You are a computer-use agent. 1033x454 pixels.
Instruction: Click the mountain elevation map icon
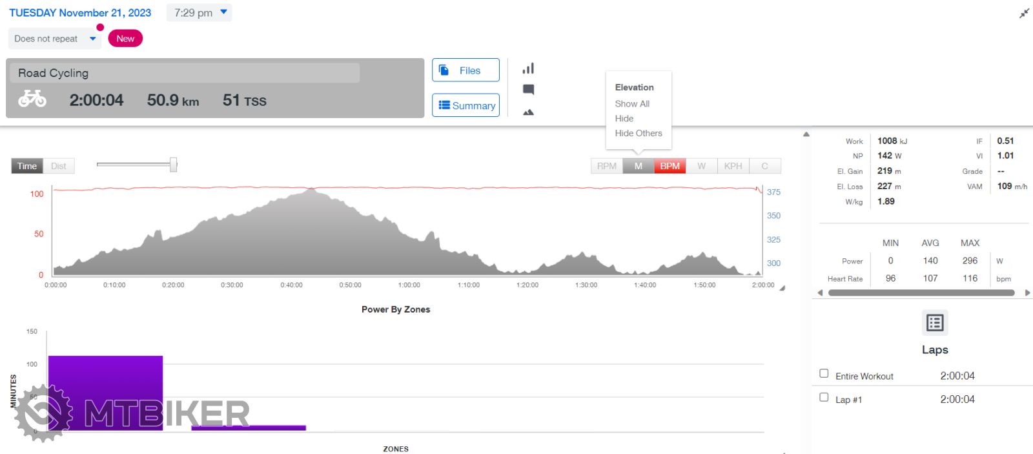(x=528, y=112)
